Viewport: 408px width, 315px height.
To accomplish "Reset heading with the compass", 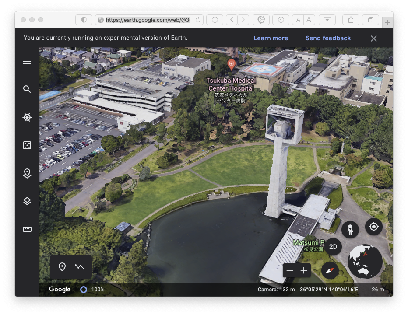I will click(x=330, y=270).
